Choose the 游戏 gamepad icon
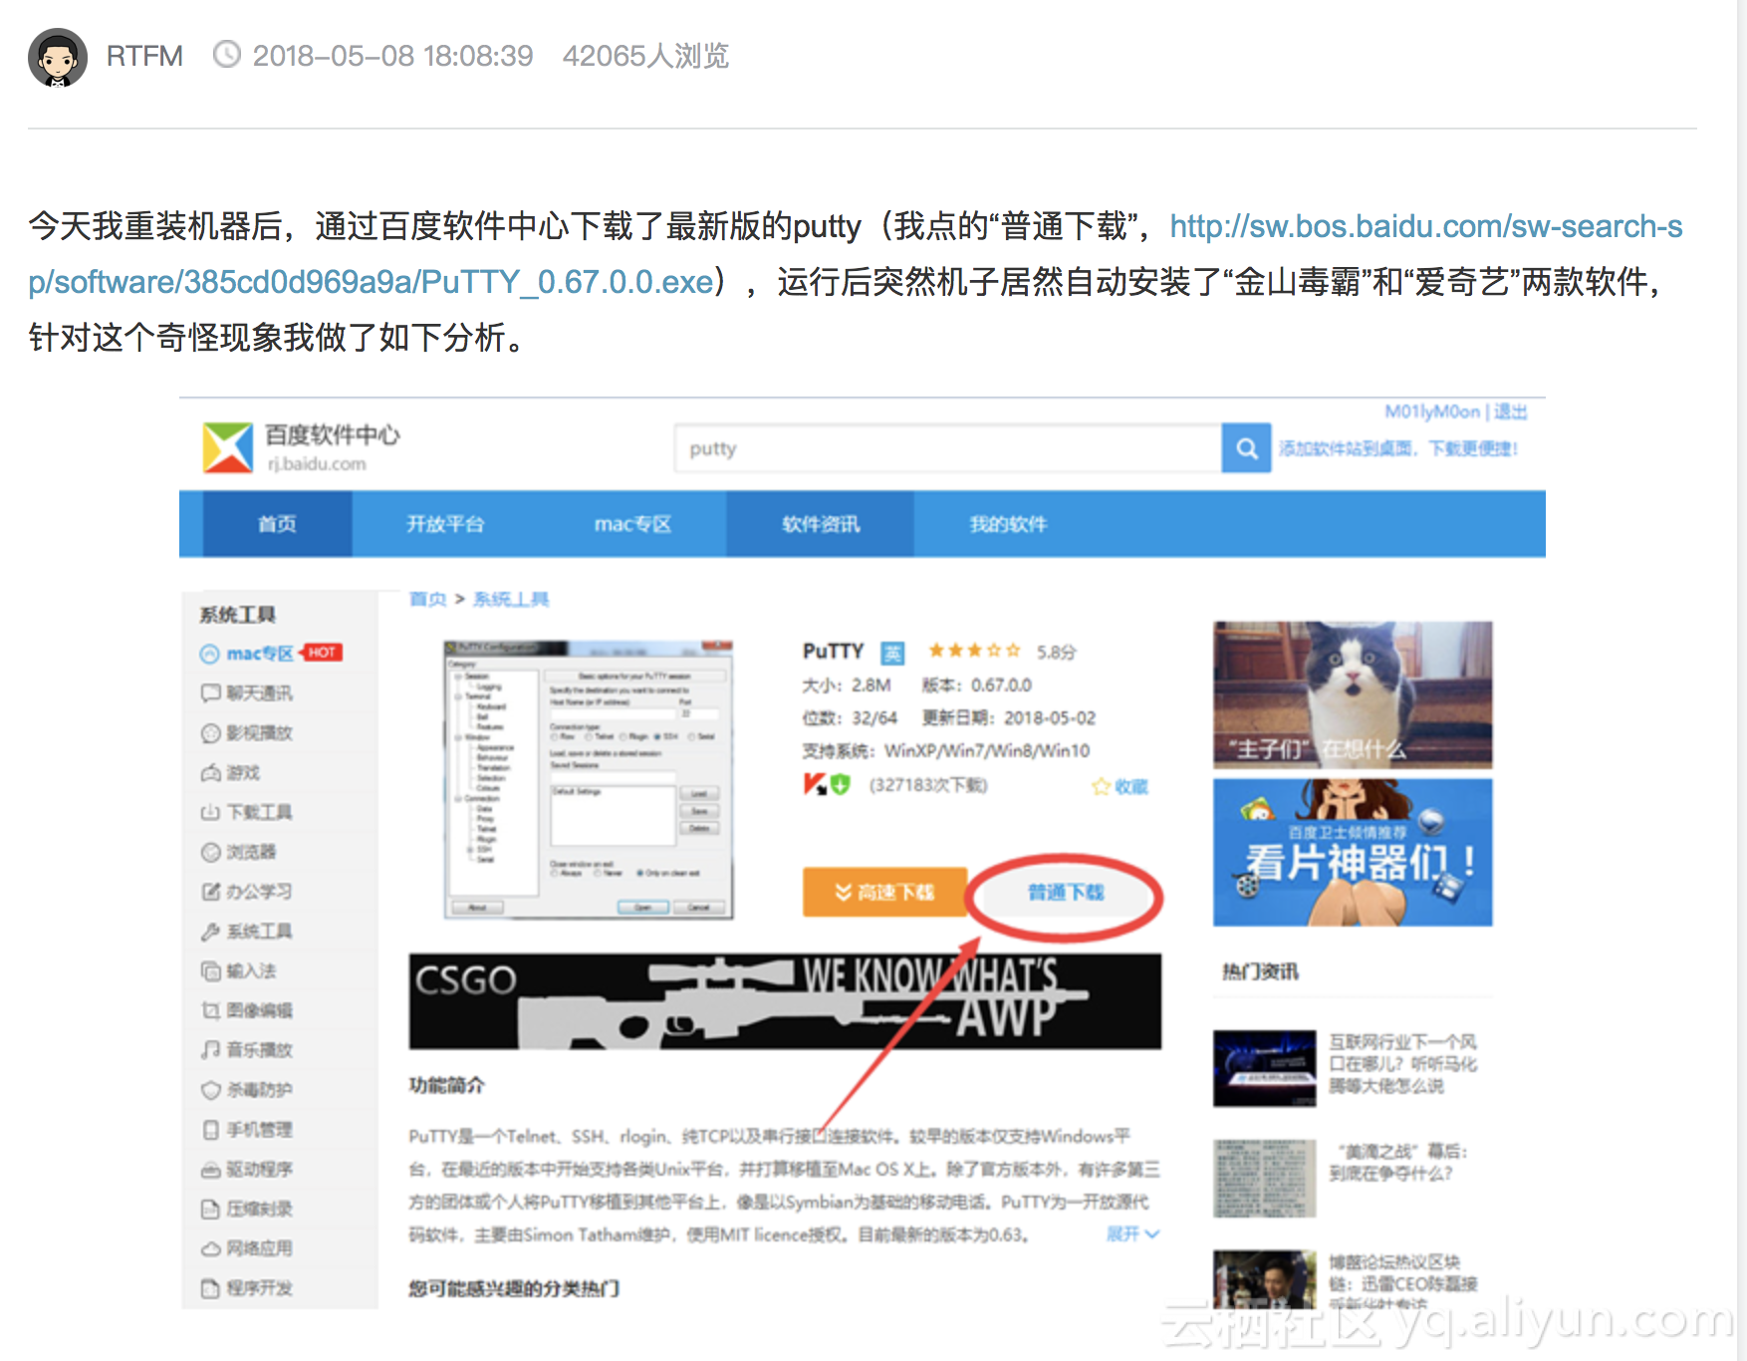The height and width of the screenshot is (1361, 1747). [x=210, y=773]
